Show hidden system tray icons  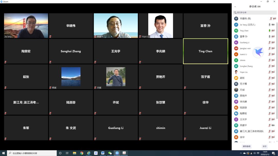point(241,153)
